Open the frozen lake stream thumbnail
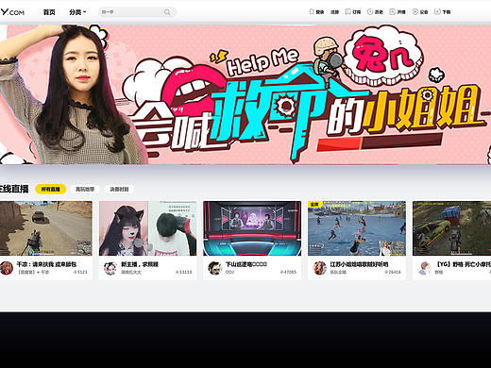 tap(357, 228)
